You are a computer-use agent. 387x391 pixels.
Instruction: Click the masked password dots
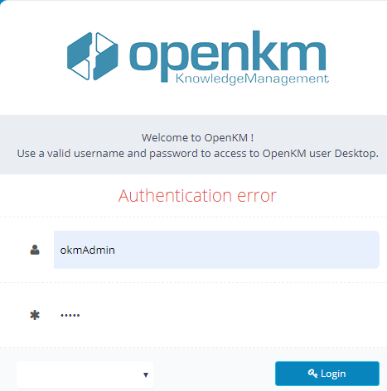(x=70, y=315)
